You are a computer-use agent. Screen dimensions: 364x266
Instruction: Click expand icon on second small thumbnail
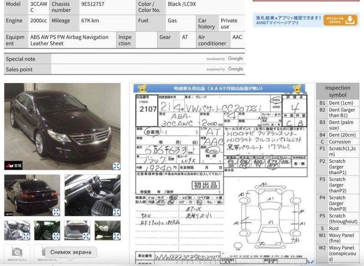[x=56, y=236]
